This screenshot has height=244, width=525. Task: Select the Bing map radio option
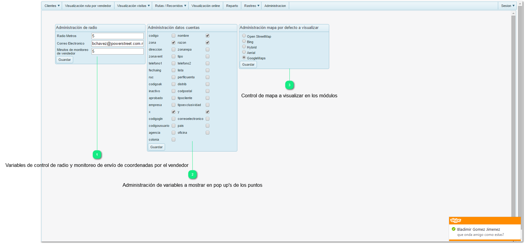point(244,41)
